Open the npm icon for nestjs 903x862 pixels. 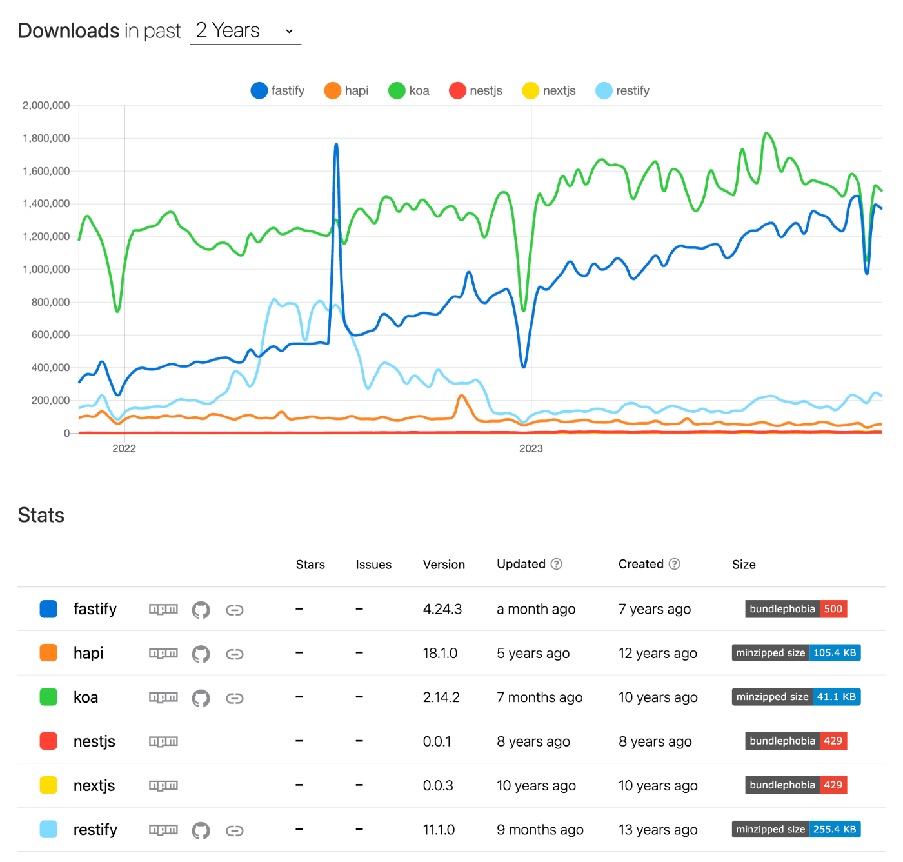pyautogui.click(x=163, y=742)
